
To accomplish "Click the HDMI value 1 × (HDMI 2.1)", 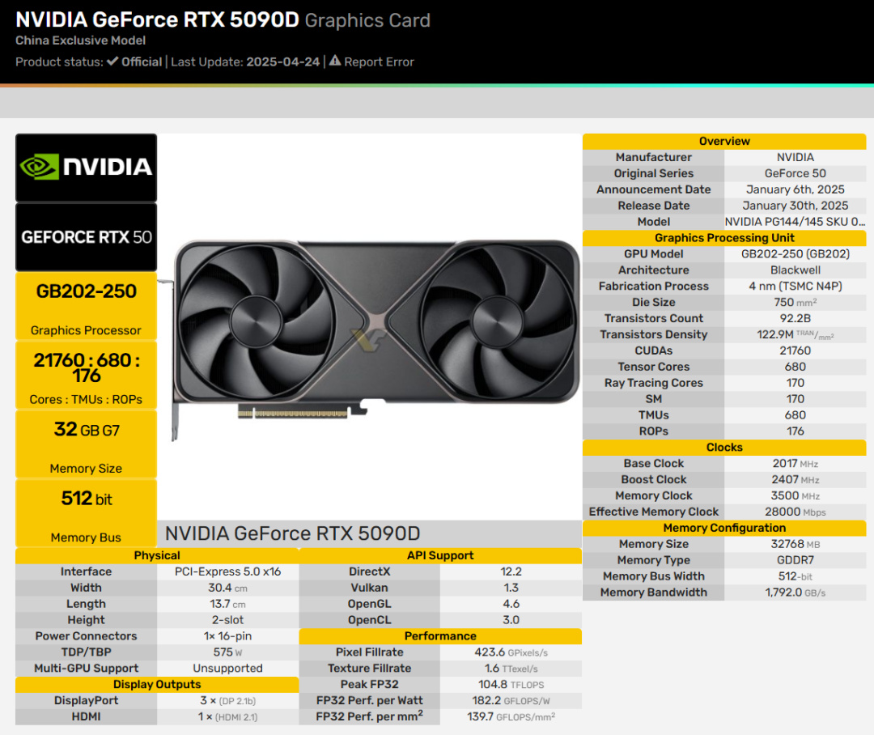I will pyautogui.click(x=228, y=716).
